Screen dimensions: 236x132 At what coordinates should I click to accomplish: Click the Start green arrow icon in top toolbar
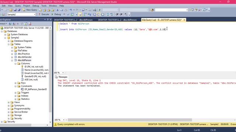100,10
